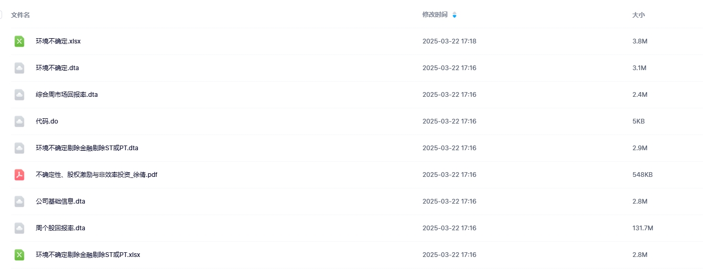Click the cloud icon for 环境不确定剔除金融剔除ST或PT.dta
Image resolution: width=703 pixels, height=269 pixels.
tap(19, 148)
